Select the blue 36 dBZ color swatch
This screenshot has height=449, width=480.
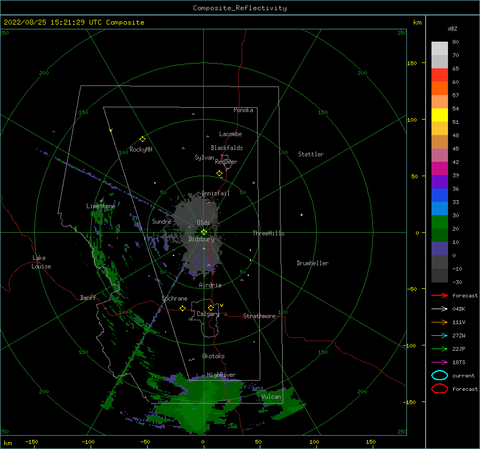click(x=439, y=195)
